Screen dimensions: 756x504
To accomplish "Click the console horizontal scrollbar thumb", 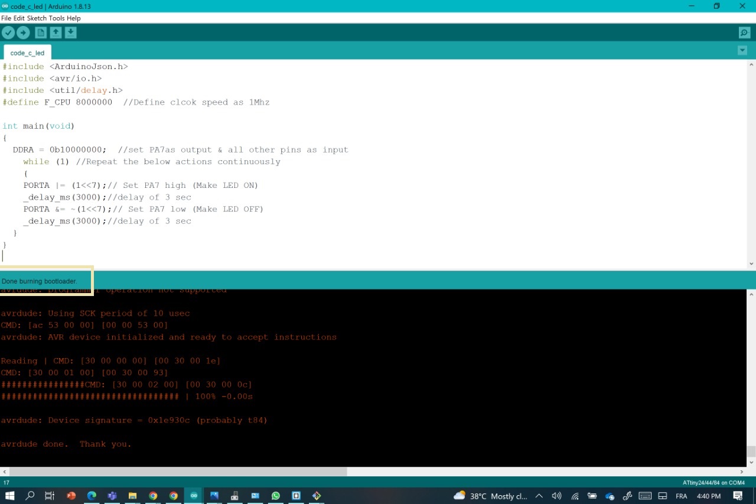I will [x=178, y=472].
